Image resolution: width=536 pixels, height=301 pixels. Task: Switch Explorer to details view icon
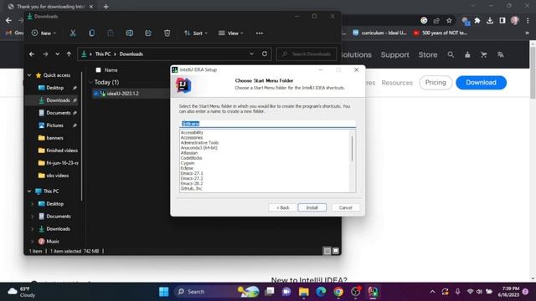(327, 251)
